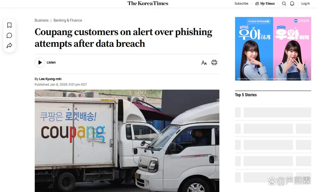The height and width of the screenshot is (192, 317).
Task: Open author Lee Kyung-min's profile
Action: pos(50,79)
